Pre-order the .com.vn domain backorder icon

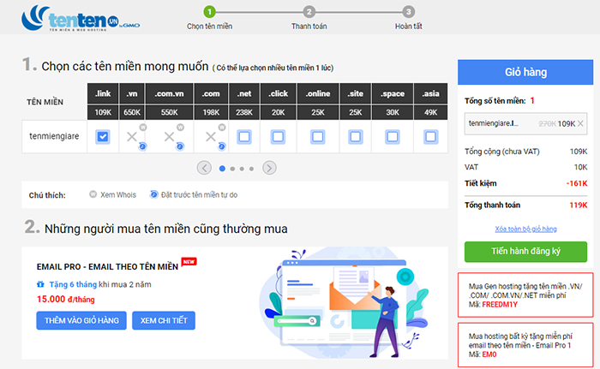pyautogui.click(x=180, y=146)
